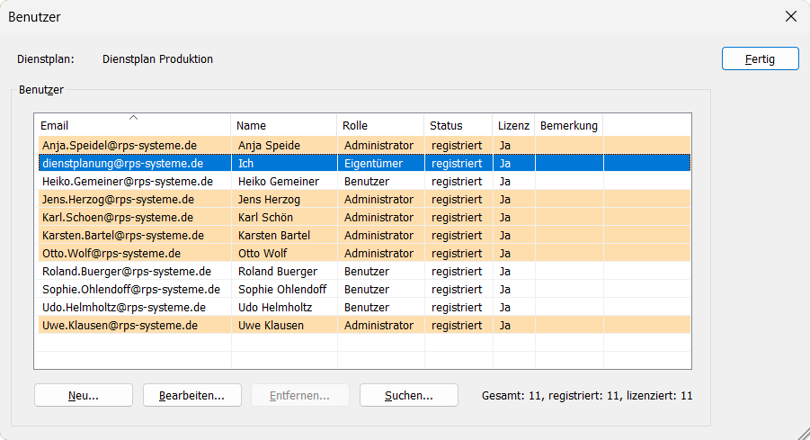Screen dimensions: 810x440
Task: Open the Neu... dialog
Action: pyautogui.click(x=84, y=396)
